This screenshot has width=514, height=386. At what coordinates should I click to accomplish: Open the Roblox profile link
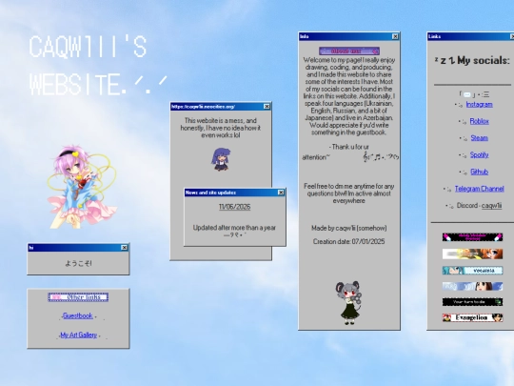click(479, 121)
